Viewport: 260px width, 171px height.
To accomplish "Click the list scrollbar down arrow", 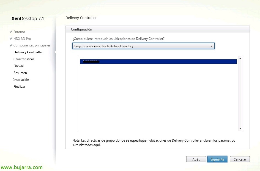I will tap(240, 129).
